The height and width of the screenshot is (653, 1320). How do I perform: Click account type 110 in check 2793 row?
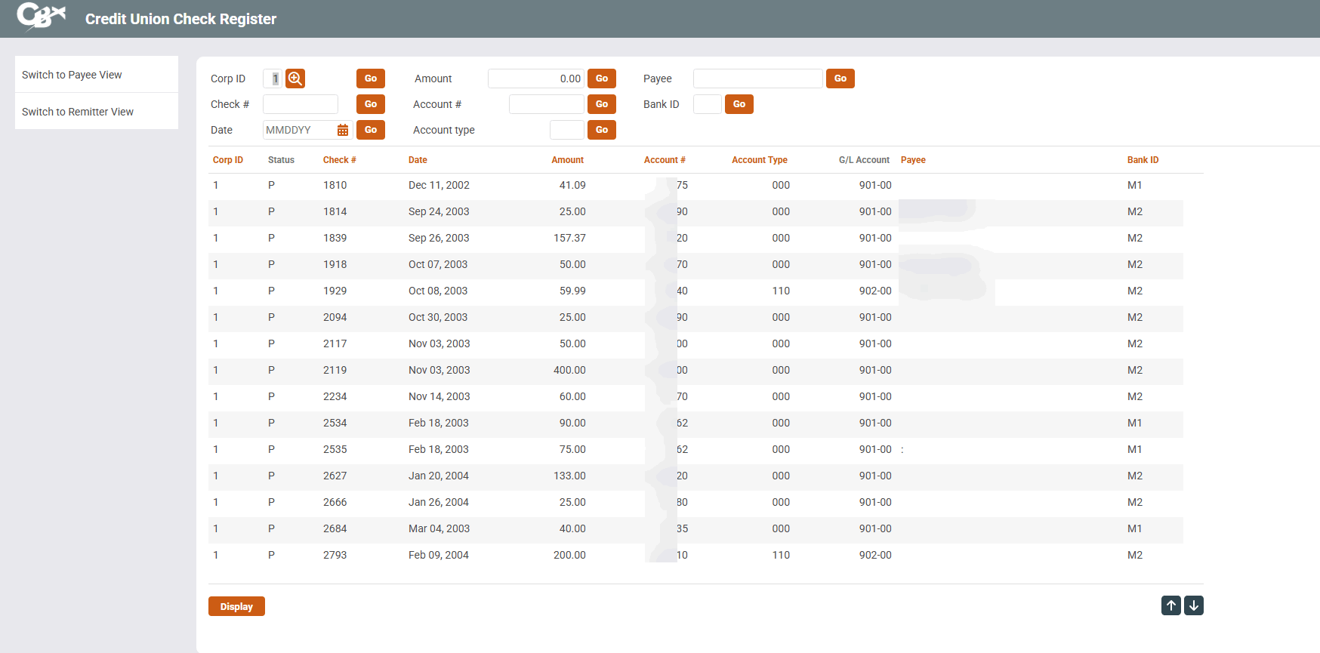click(x=781, y=555)
